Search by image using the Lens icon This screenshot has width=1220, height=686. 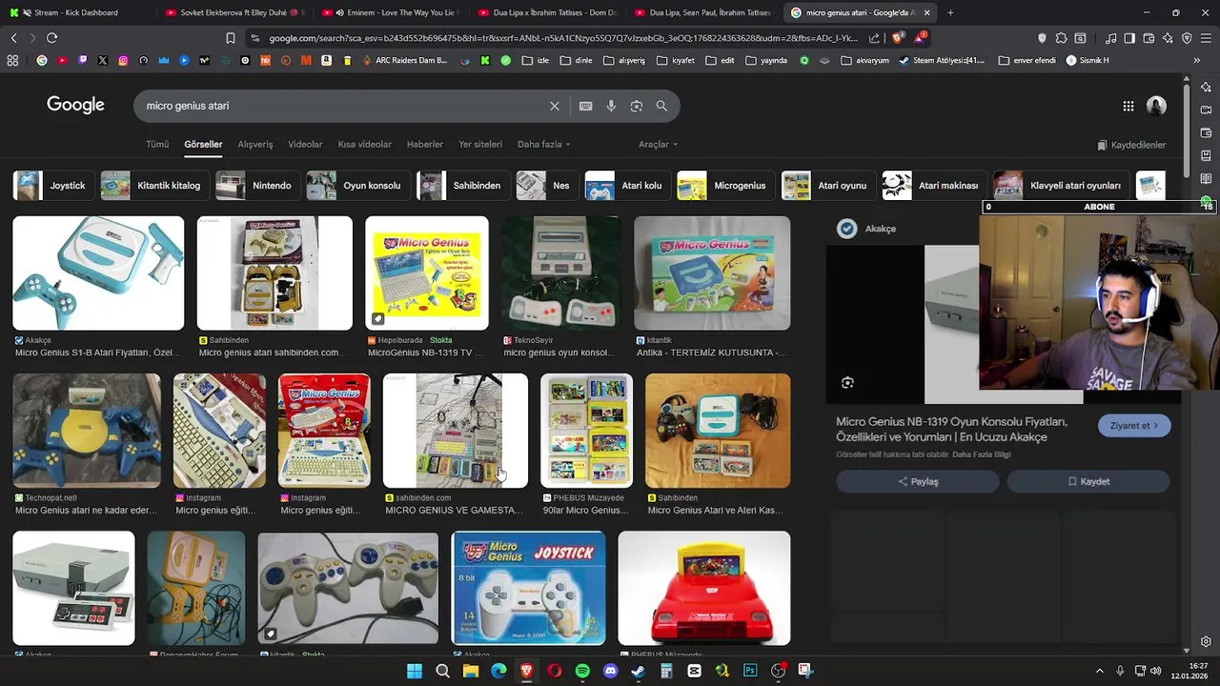tap(637, 106)
